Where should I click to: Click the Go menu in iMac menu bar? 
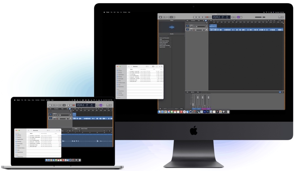coord(121,12)
